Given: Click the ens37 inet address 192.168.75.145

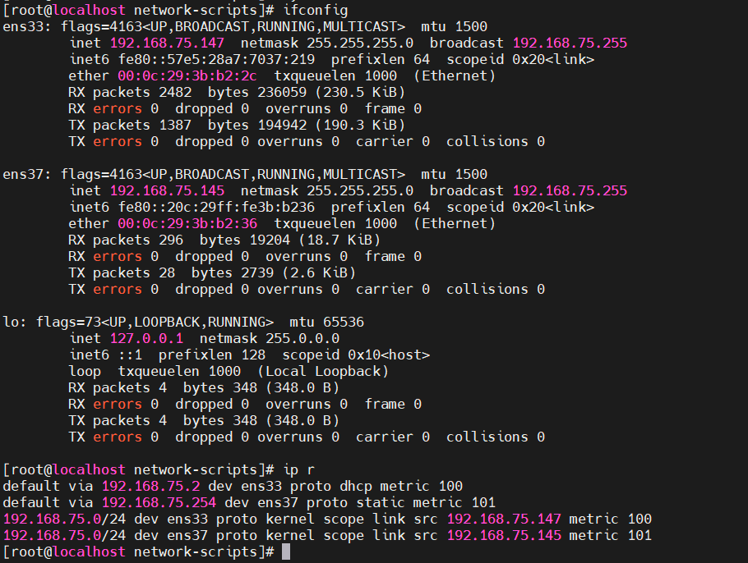Looking at the screenshot, I should click(x=167, y=190).
